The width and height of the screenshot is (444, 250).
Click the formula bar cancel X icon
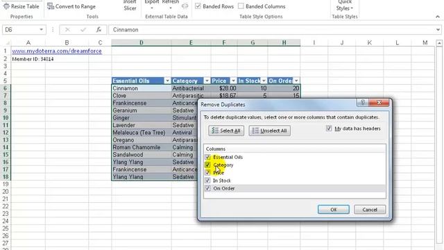(67, 29)
